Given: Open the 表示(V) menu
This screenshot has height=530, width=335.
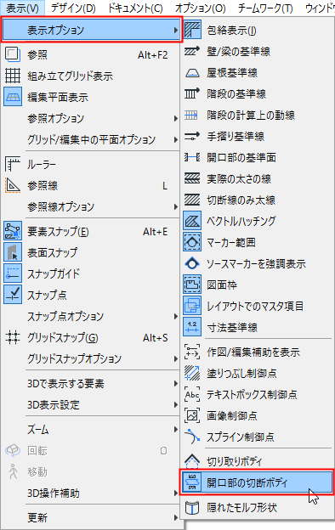Looking at the screenshot, I should [x=22, y=8].
